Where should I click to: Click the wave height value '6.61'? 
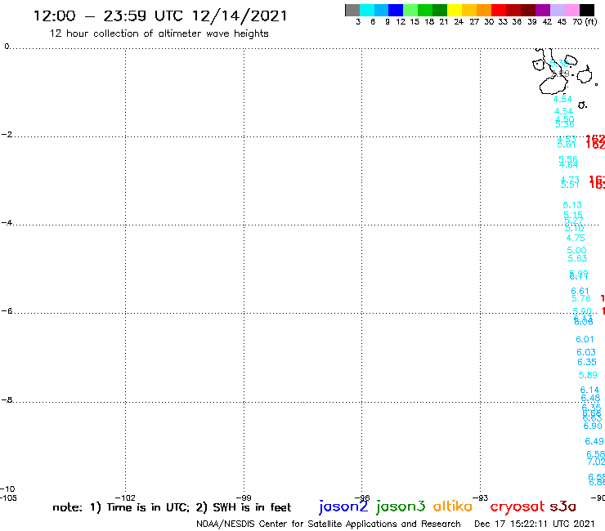[x=580, y=291]
